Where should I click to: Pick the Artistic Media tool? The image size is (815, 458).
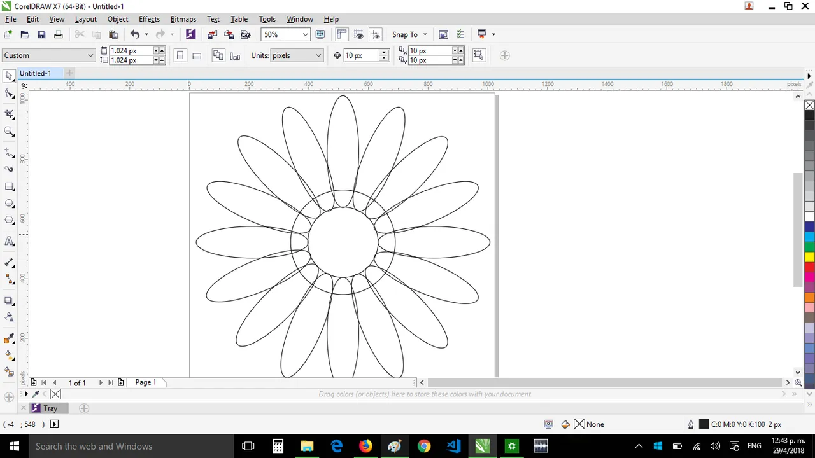pyautogui.click(x=9, y=169)
